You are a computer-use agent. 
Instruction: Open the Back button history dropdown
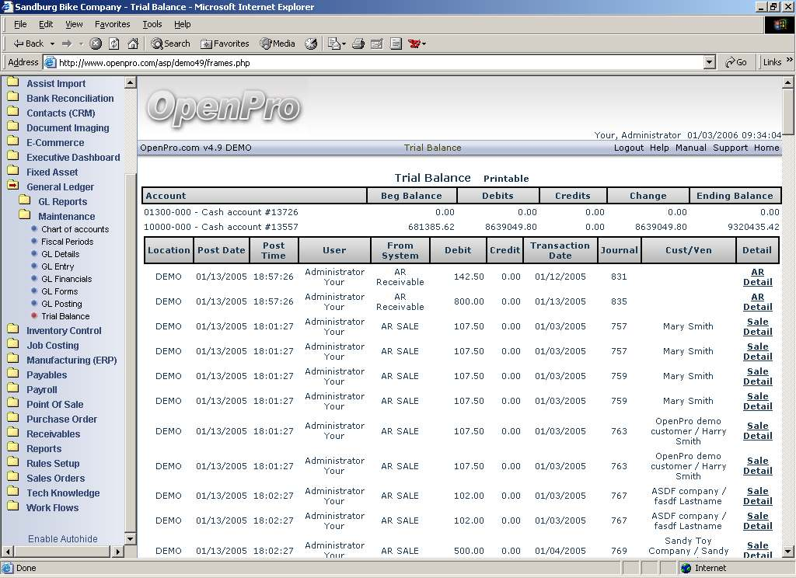coord(52,44)
